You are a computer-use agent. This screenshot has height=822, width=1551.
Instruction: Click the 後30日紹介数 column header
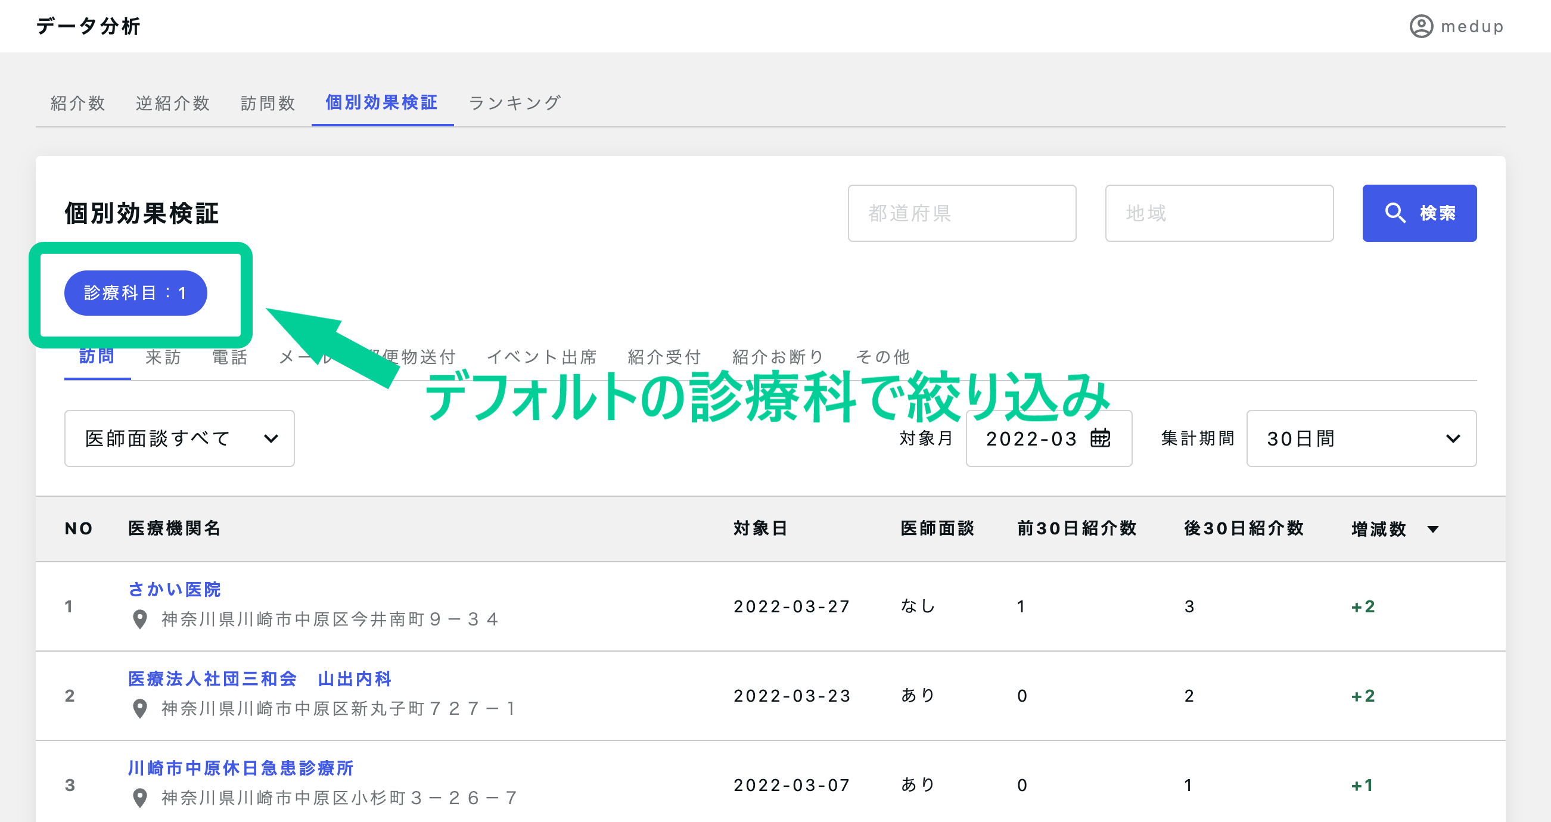pos(1244,528)
